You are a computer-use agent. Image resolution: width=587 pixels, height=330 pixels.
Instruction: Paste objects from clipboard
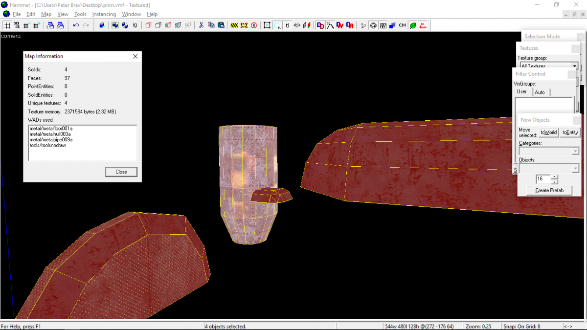(222, 25)
